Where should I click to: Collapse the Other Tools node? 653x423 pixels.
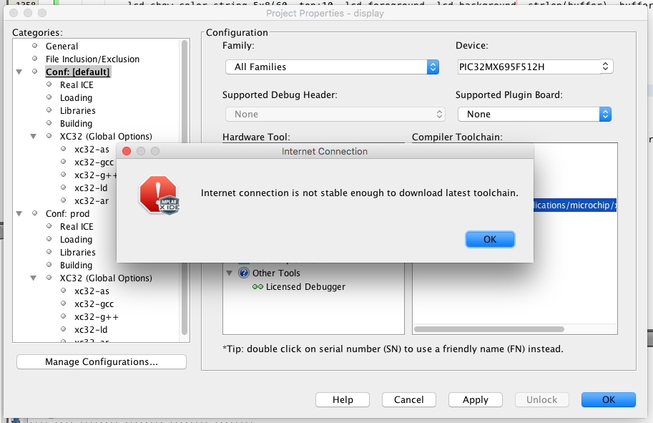229,273
